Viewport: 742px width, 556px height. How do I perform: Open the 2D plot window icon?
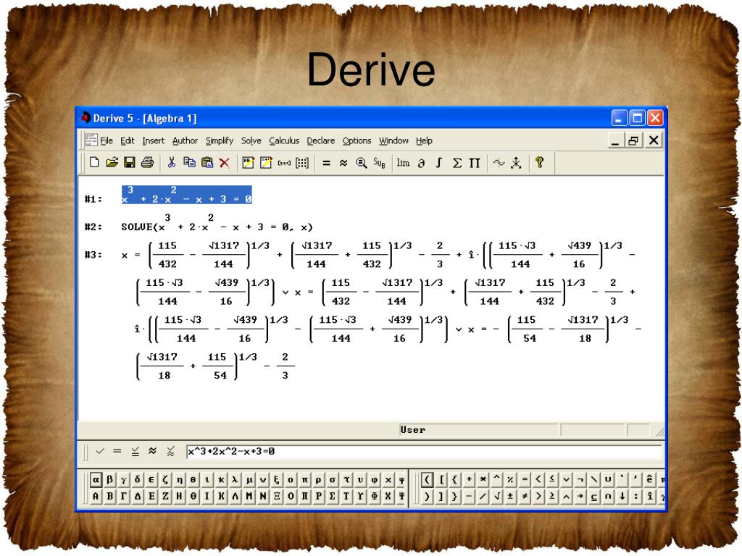point(499,163)
